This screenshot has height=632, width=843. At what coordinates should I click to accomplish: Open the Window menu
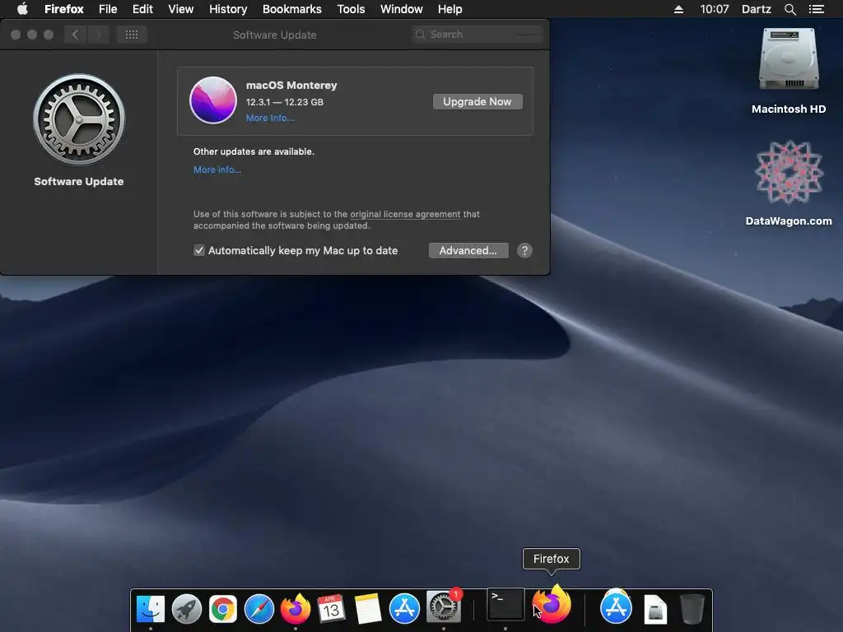tap(402, 9)
